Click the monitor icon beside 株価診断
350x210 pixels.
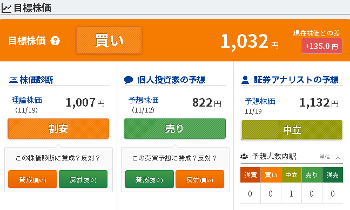coord(14,80)
